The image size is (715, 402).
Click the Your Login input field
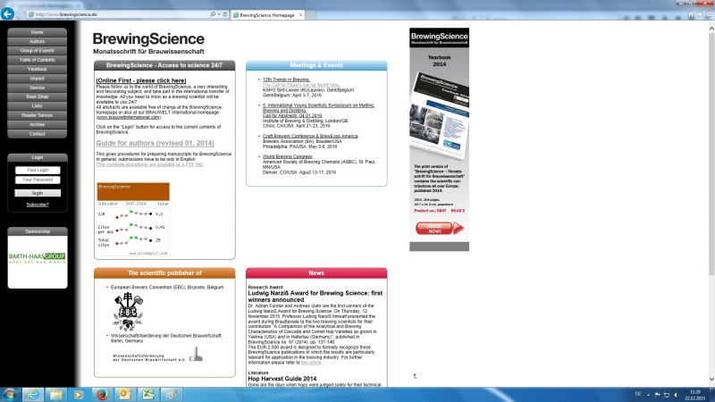(x=37, y=170)
